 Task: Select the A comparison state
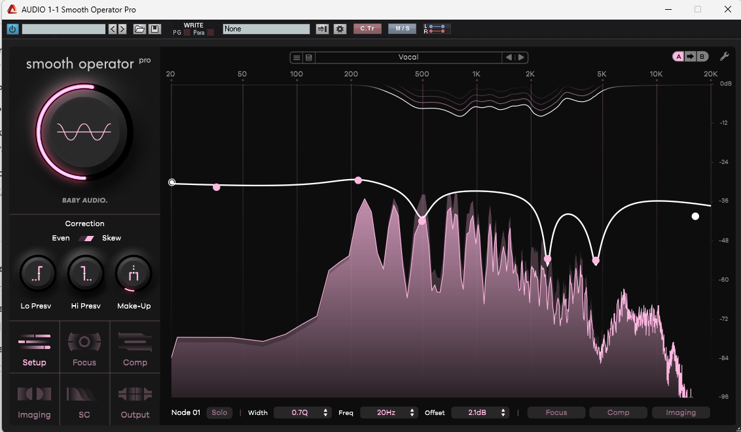click(x=679, y=57)
